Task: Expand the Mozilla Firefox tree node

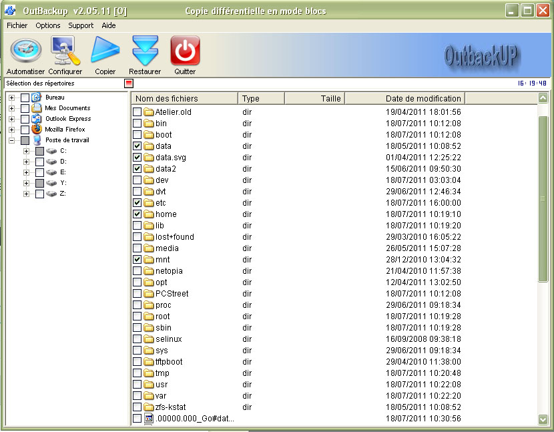Action: pyautogui.click(x=11, y=130)
